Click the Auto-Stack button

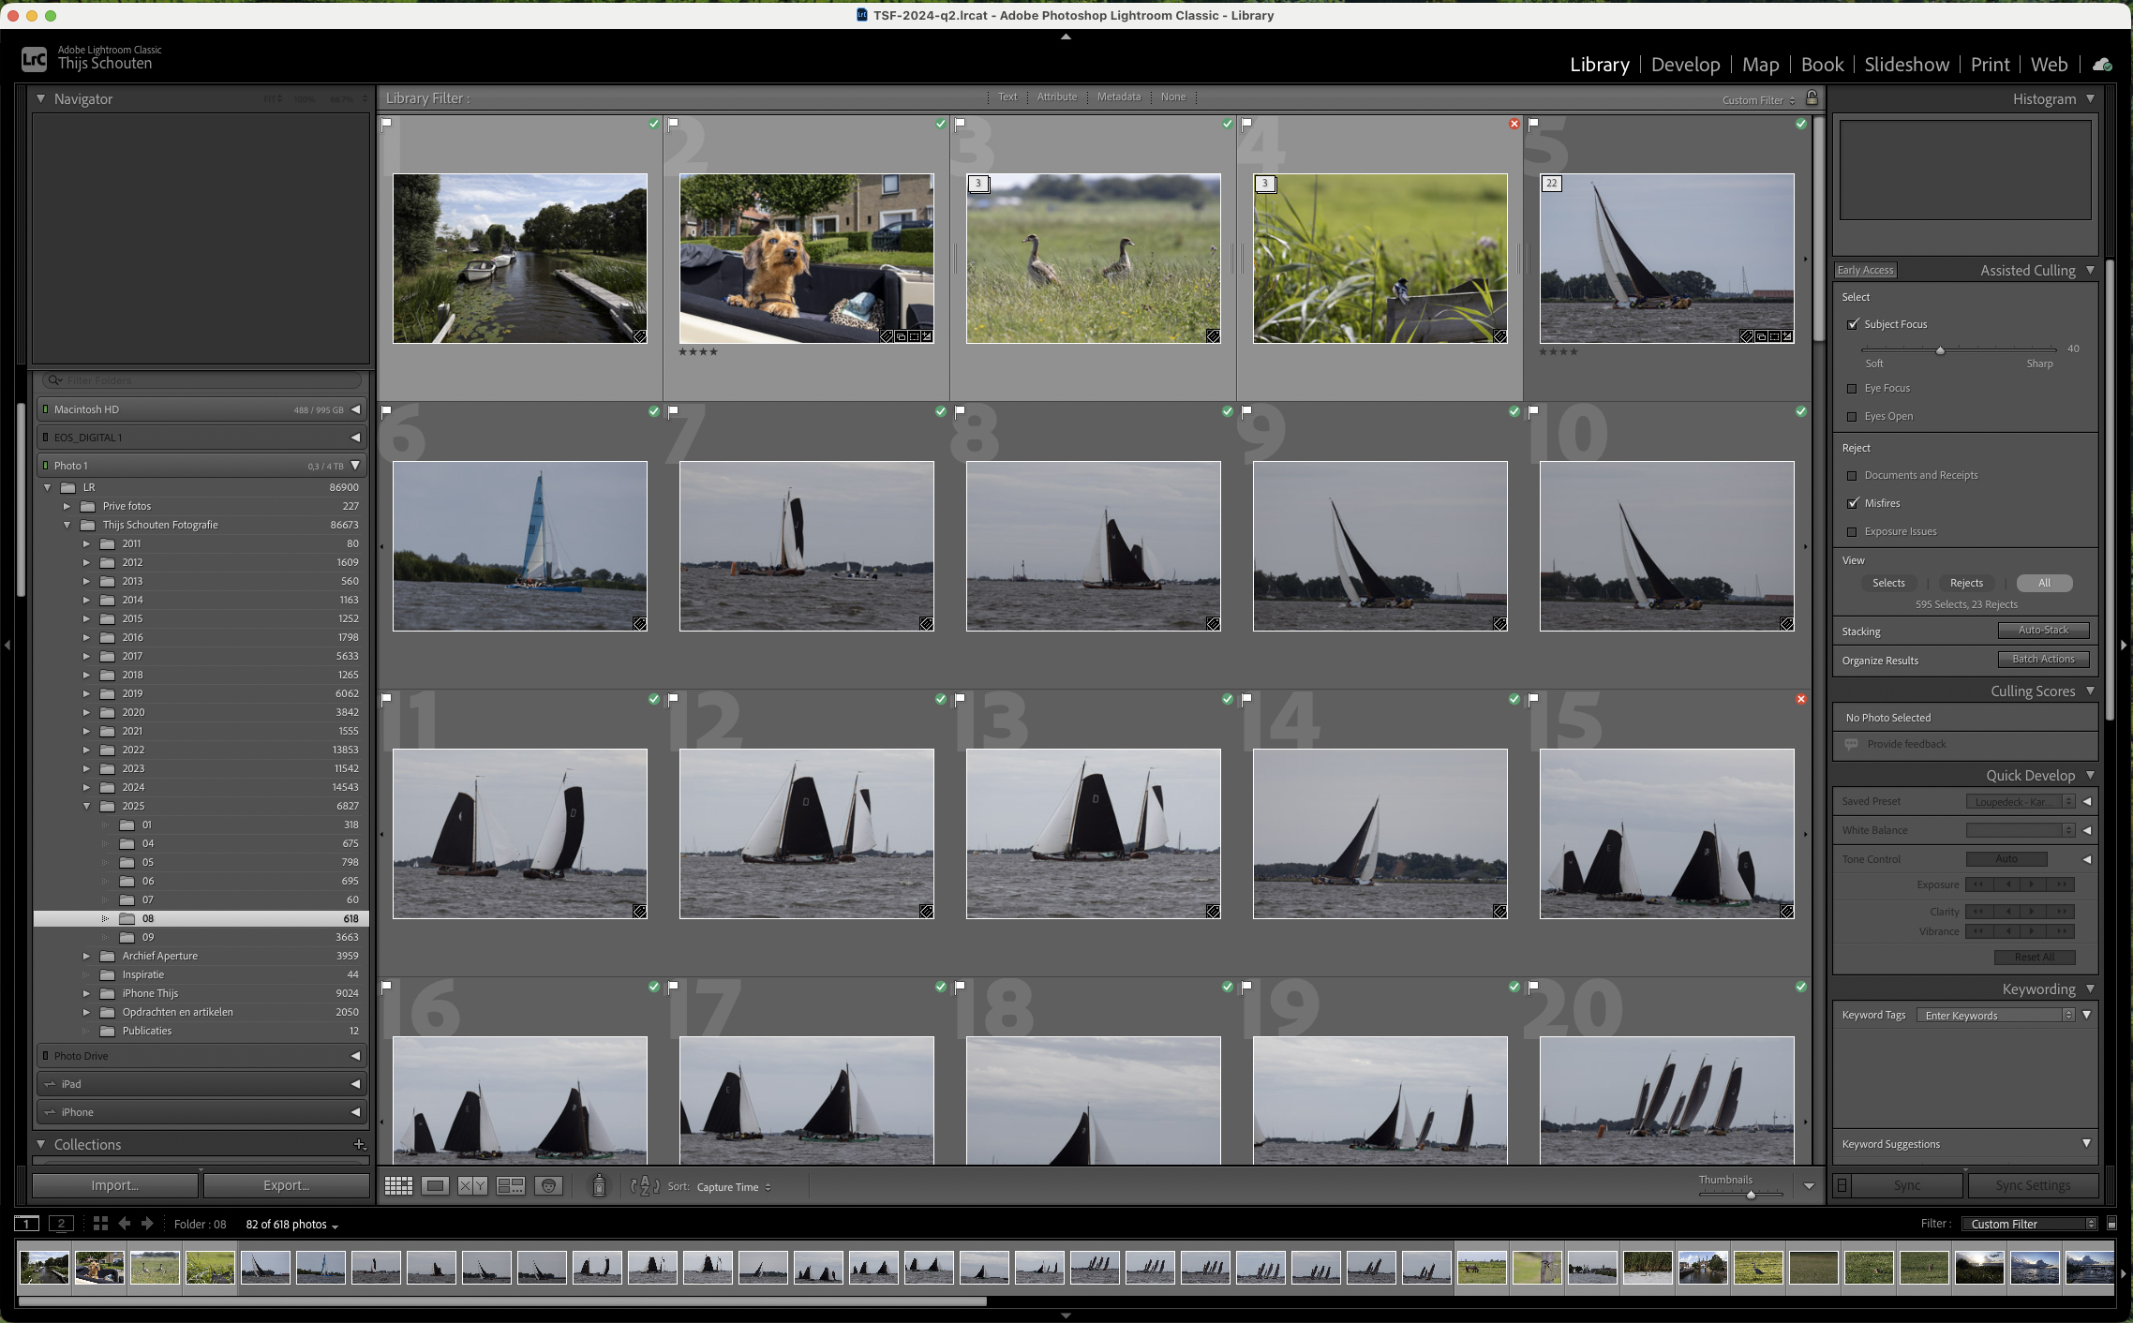2043,631
